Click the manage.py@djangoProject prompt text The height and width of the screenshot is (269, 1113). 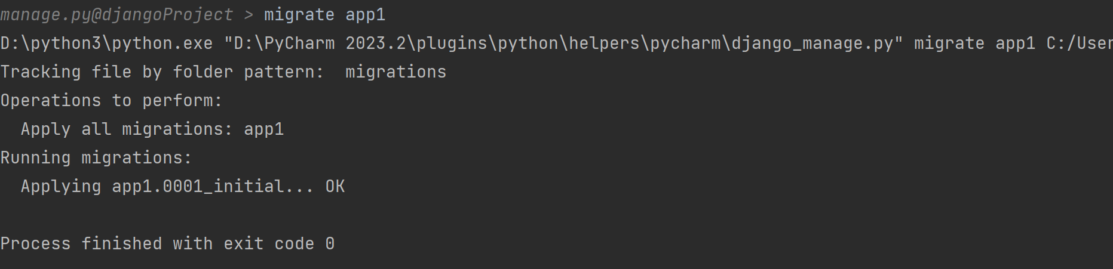coord(116,15)
